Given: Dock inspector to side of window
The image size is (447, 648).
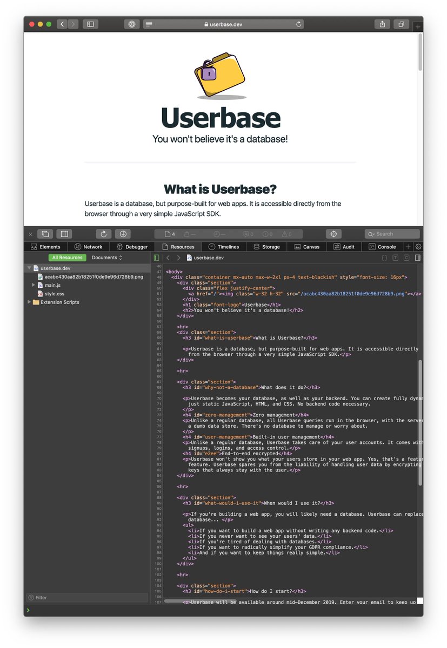Looking at the screenshot, I should (64, 234).
